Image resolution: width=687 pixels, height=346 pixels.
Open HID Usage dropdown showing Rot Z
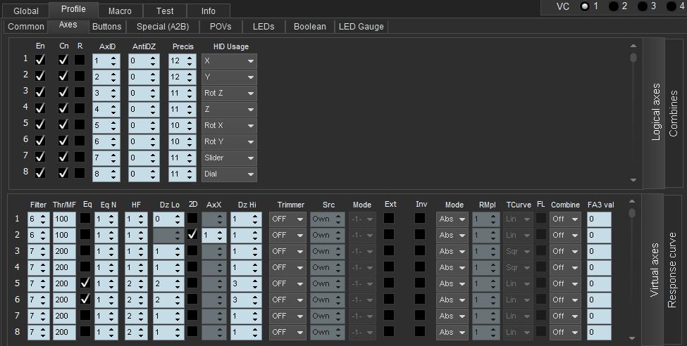229,93
